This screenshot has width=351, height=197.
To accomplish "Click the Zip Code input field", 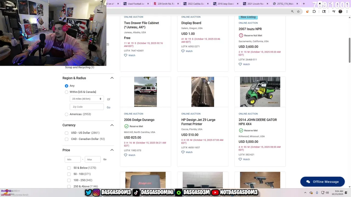I will point(87,107).
